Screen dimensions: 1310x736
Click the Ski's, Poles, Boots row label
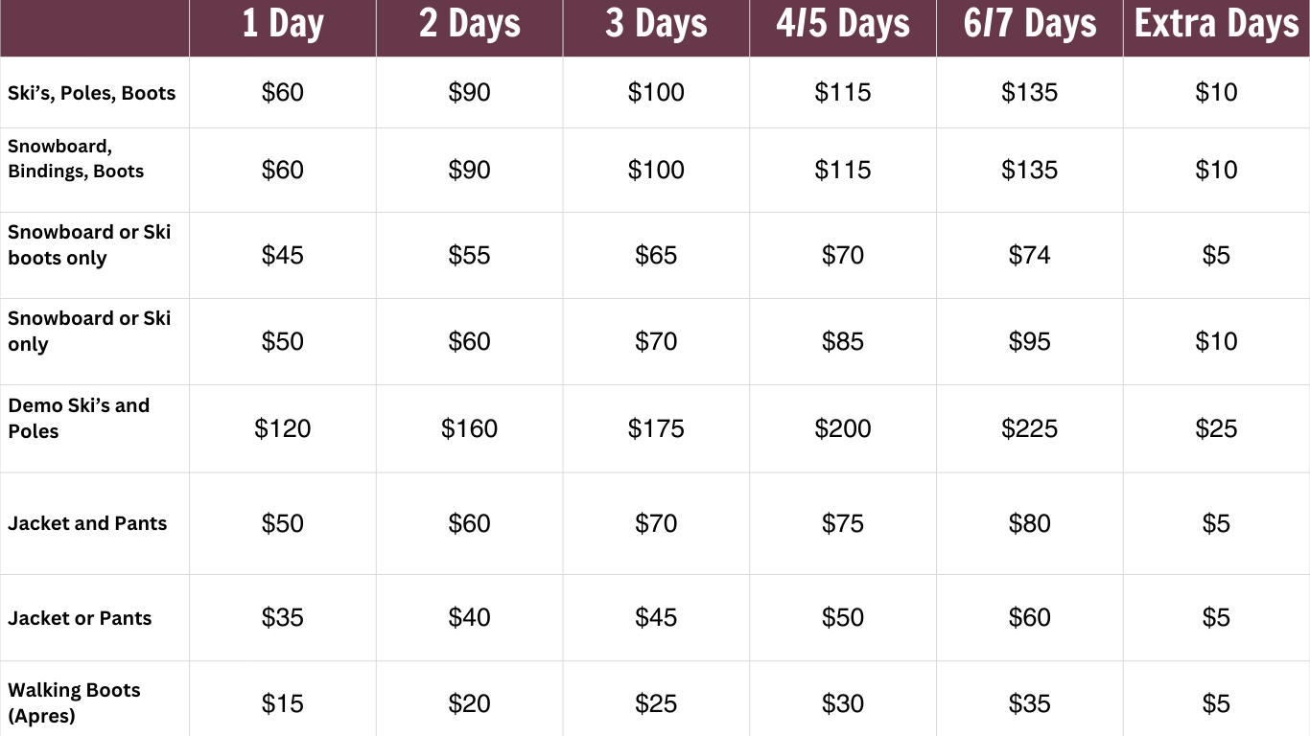(x=92, y=93)
